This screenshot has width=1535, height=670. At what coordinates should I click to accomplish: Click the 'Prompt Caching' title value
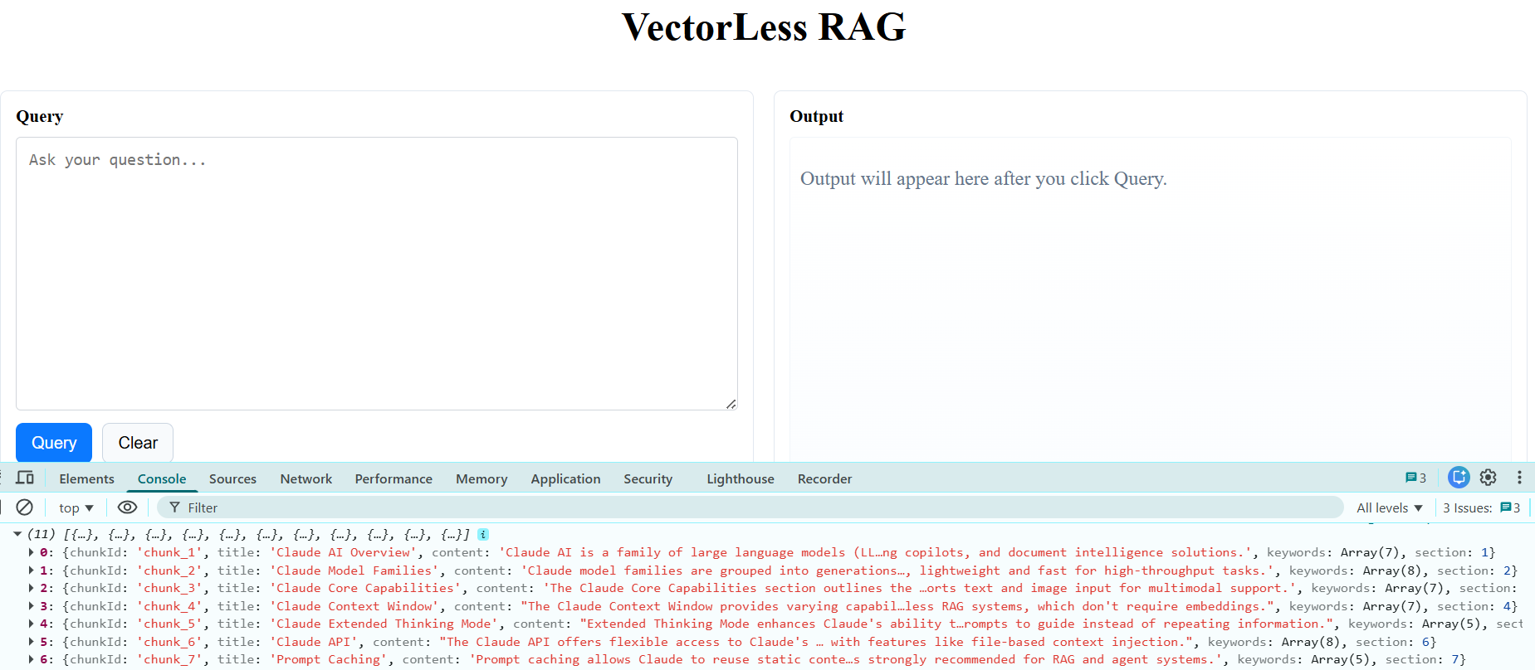(x=329, y=659)
